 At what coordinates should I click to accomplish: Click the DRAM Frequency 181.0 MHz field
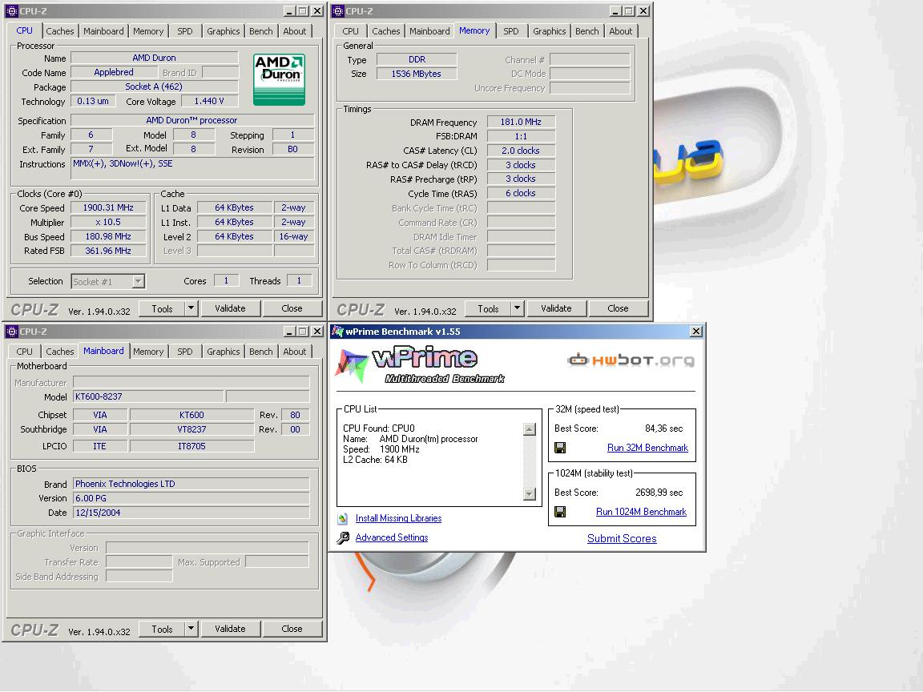click(521, 122)
